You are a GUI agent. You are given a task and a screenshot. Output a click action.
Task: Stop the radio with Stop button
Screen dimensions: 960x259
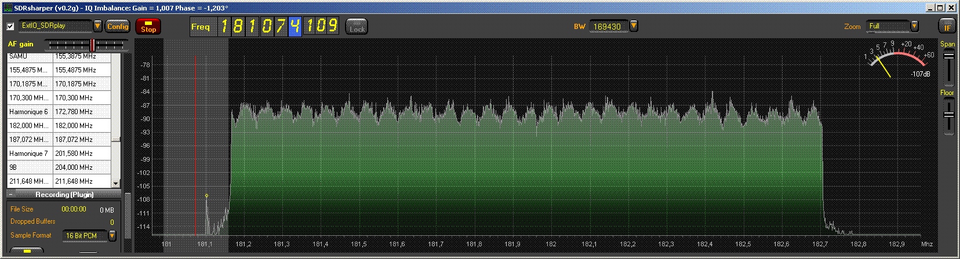[x=148, y=27]
